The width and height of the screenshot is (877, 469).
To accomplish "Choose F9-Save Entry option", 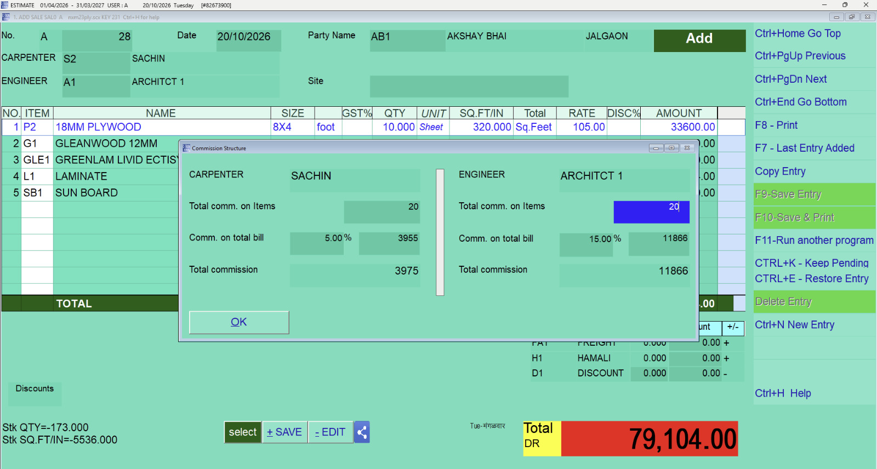I will (x=815, y=195).
